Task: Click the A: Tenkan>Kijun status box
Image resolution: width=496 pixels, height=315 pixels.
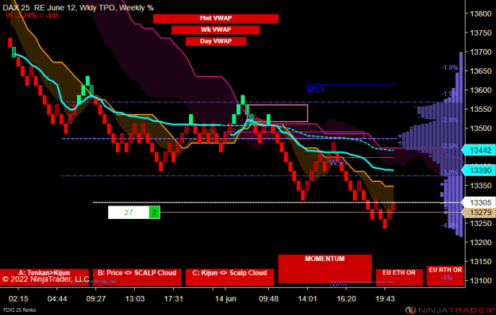Action: (44, 278)
